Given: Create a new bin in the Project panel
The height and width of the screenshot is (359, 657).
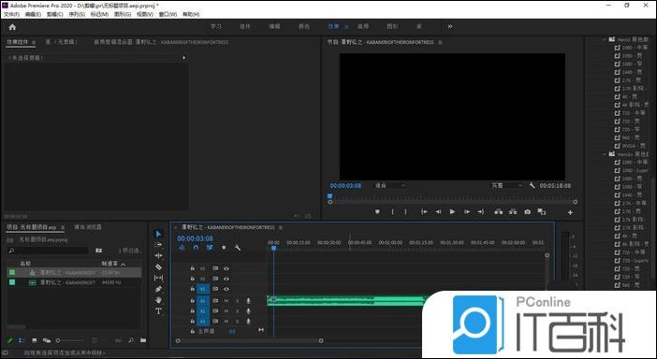Looking at the screenshot, I should pos(143,340).
